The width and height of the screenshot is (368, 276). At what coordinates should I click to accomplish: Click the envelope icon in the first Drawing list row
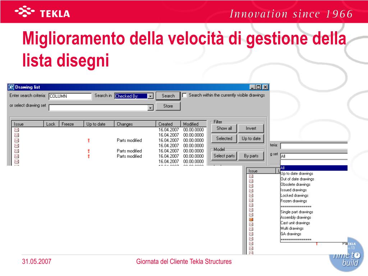tap(17, 130)
